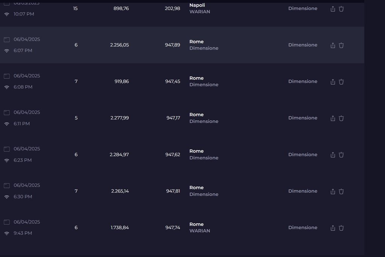Delete the 6:08 PM test result
Viewport: 385px width, 257px height.
(341, 82)
